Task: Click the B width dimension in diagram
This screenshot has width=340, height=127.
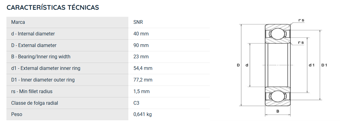Action: tap(278, 111)
